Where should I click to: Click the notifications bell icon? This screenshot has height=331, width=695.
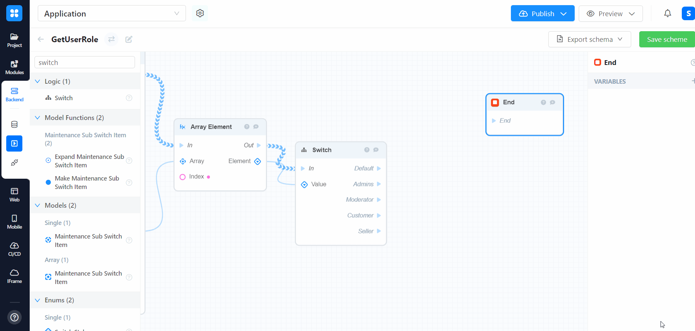click(x=667, y=14)
